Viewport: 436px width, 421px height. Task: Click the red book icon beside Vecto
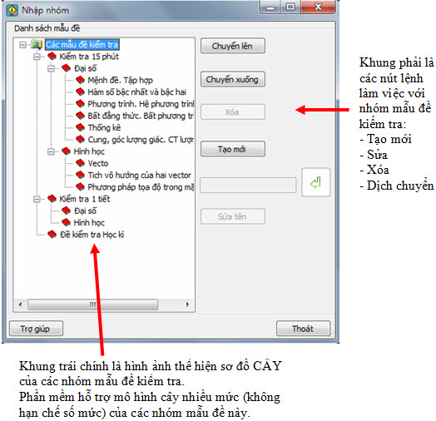[80, 163]
